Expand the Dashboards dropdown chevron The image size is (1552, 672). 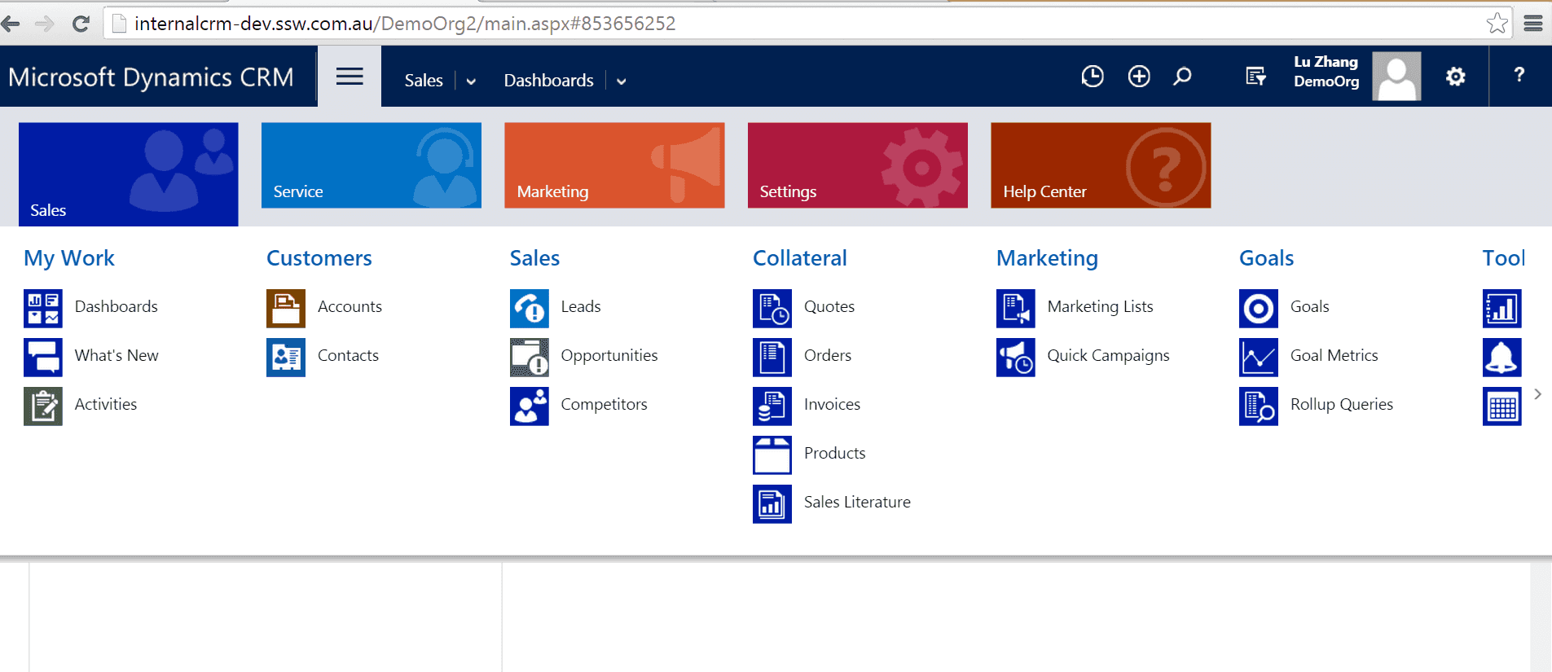pos(622,81)
